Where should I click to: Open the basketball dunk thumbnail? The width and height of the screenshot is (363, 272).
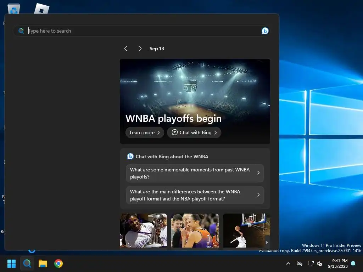tap(246, 231)
